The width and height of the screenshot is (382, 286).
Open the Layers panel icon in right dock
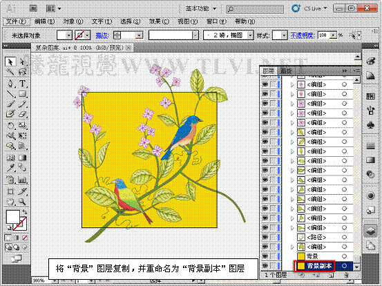pos(370,230)
